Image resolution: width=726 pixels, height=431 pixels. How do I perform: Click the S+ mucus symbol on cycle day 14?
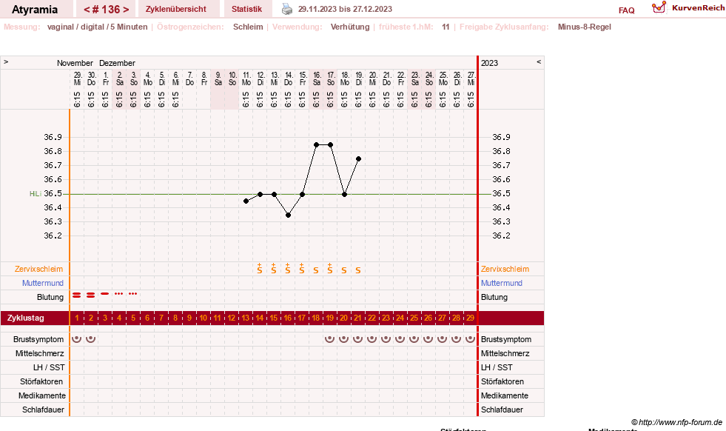[260, 268]
